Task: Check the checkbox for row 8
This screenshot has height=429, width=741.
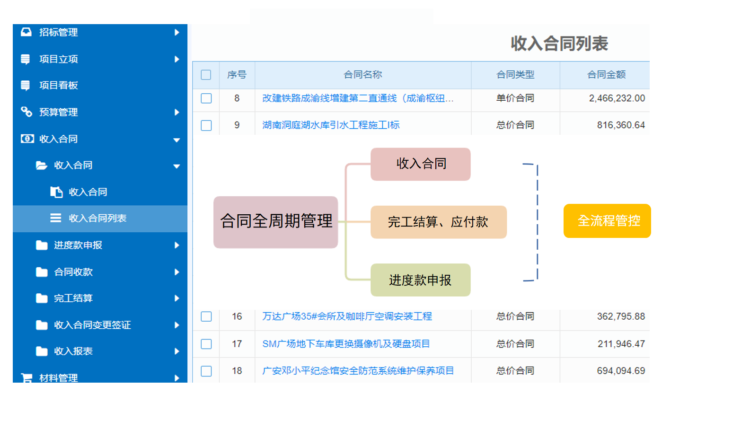Action: tap(206, 98)
